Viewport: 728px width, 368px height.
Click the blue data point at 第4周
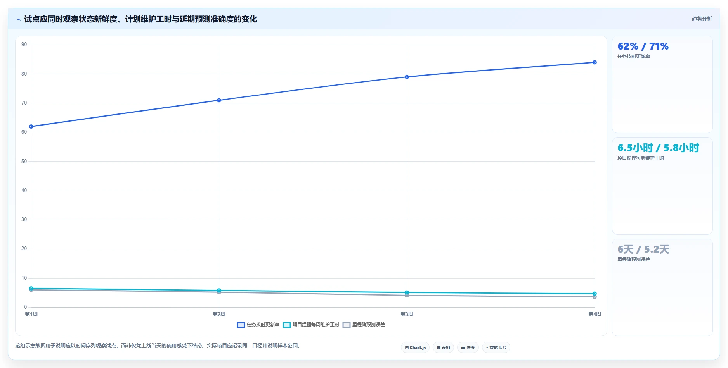595,62
